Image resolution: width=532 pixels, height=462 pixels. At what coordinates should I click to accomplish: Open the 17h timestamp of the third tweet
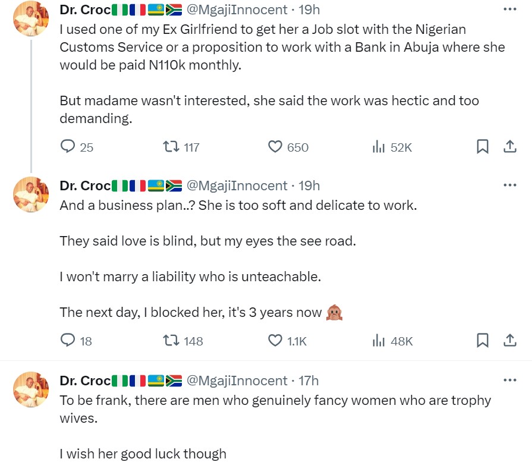[x=308, y=381]
